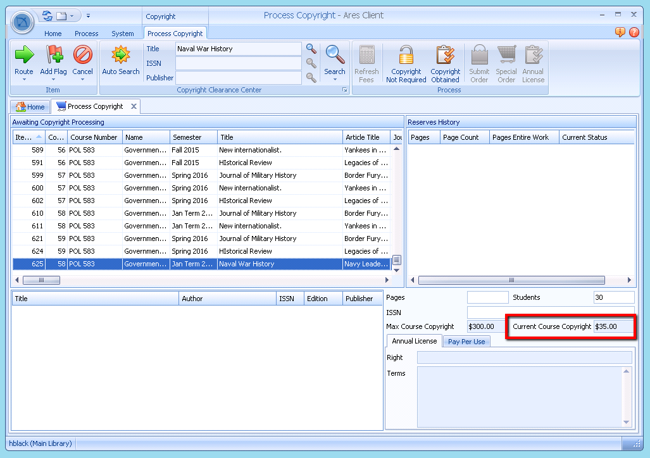This screenshot has height=458, width=650.
Task: Switch to the Home document tab
Action: [30, 107]
